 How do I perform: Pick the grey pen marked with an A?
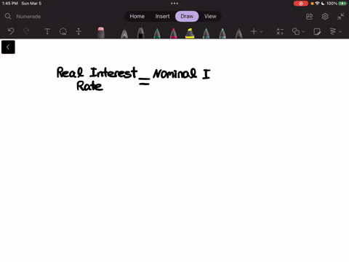point(124,33)
